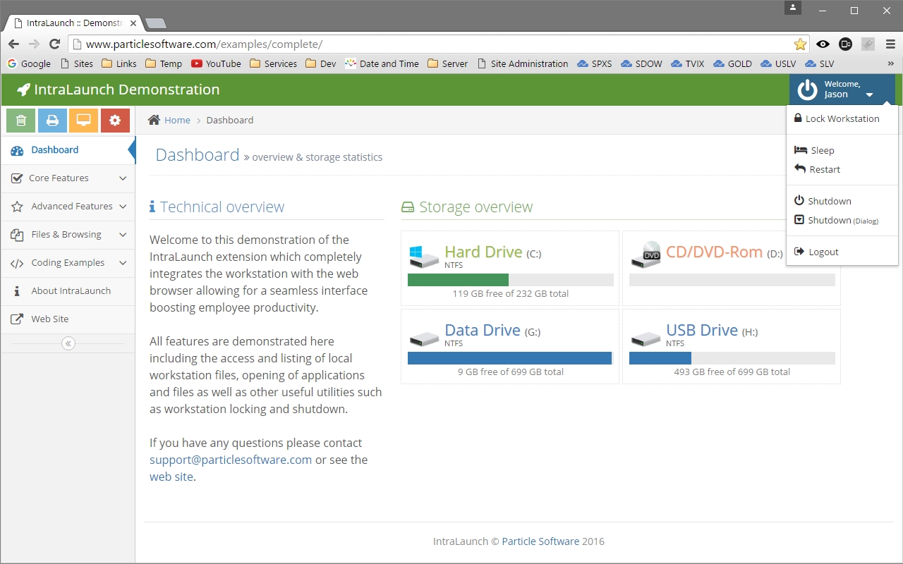Screen dimensions: 903x564
Task: Expand the Coding Examples menu
Action: pyautogui.click(x=68, y=263)
